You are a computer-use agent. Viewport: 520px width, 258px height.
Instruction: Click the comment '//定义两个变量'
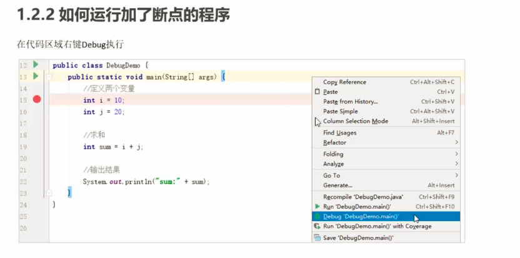109,88
